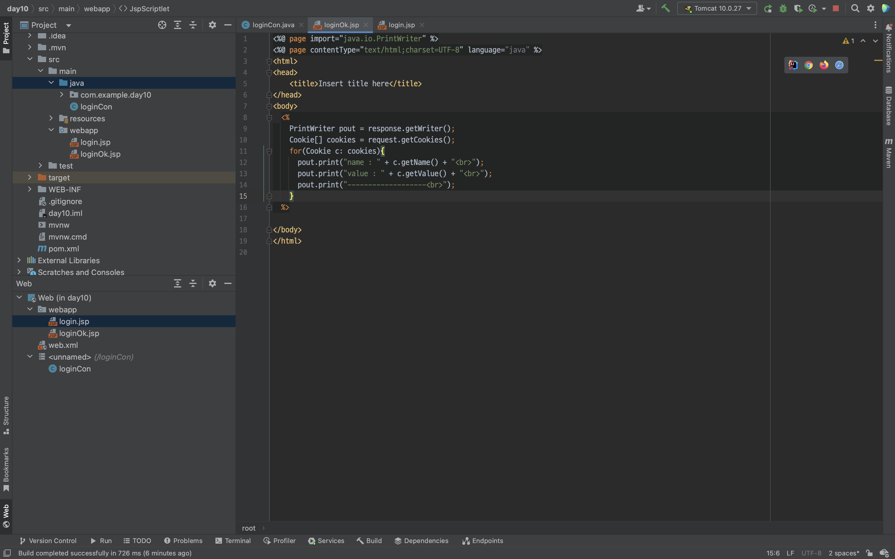
Task: Open preview in Firefox browser icon
Action: [824, 65]
